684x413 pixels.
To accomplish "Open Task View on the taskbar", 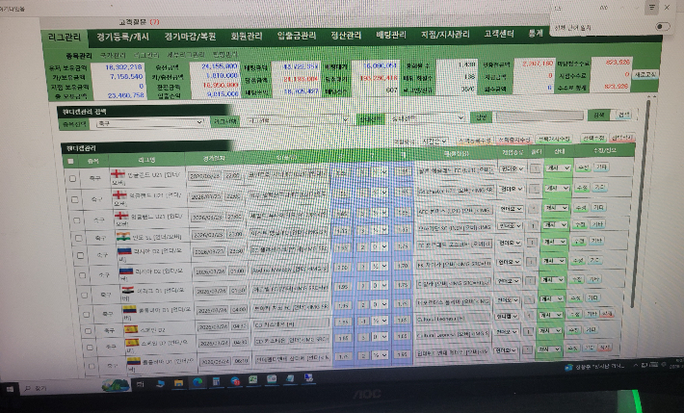I will point(141,384).
